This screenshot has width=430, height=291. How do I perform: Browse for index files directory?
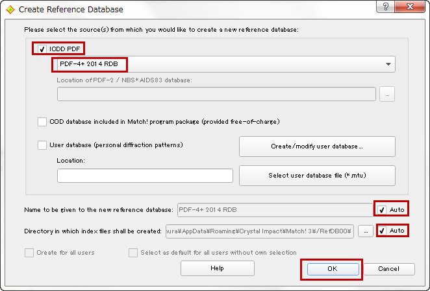[x=366, y=231]
